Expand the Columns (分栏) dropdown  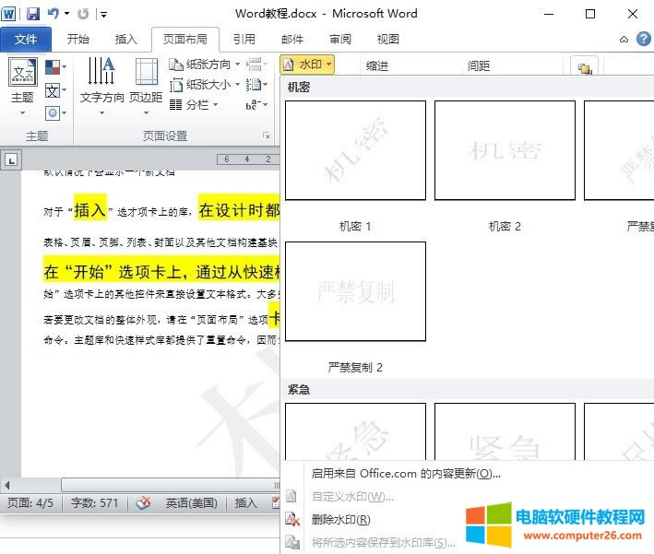coord(196,105)
